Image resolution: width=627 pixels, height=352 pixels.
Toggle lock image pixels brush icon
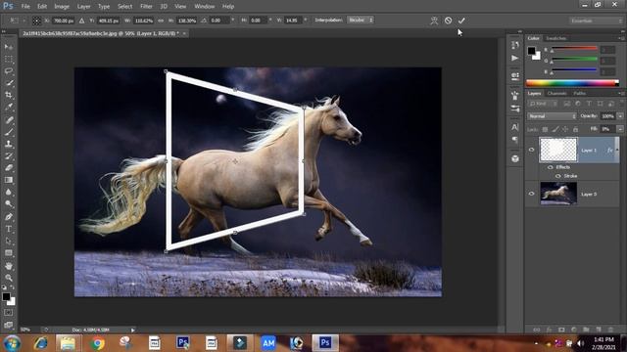(555, 129)
